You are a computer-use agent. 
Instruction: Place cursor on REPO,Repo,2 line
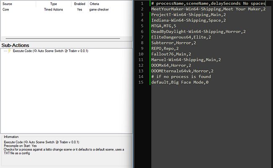pos(165,49)
